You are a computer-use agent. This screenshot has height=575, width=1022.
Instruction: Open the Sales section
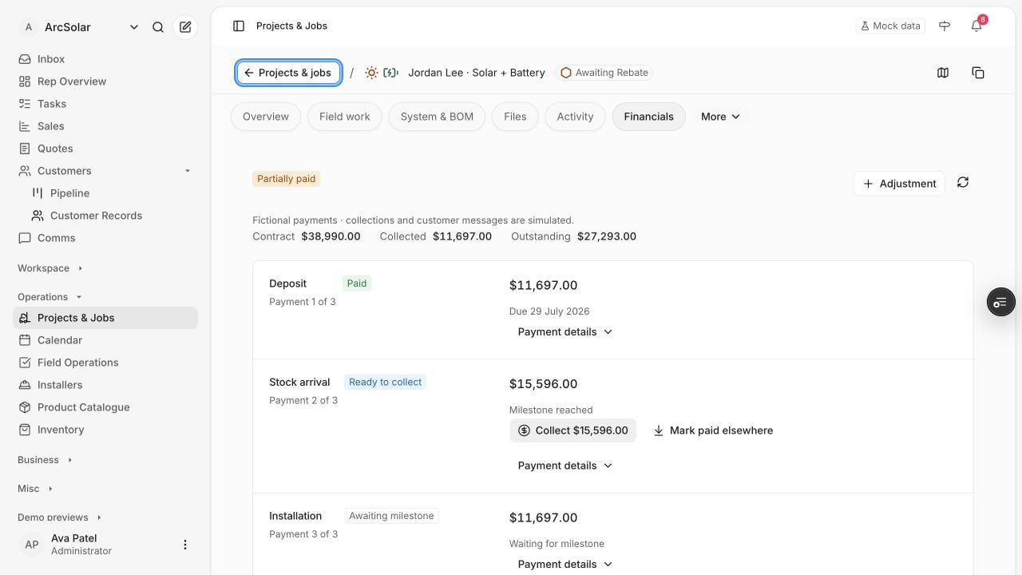[105, 126]
